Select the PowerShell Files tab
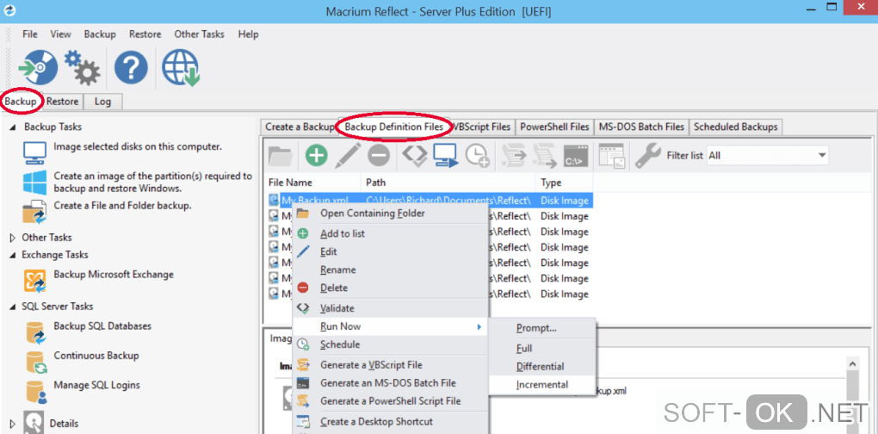The width and height of the screenshot is (878, 434). coord(554,127)
